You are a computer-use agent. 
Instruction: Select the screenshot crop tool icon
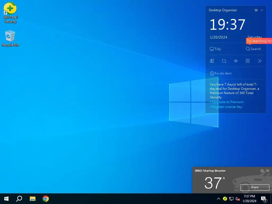(224, 61)
